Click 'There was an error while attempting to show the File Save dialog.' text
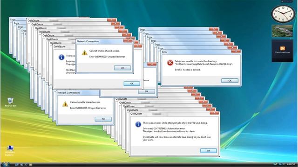Screen dimensions: 298x167 pos(175,123)
